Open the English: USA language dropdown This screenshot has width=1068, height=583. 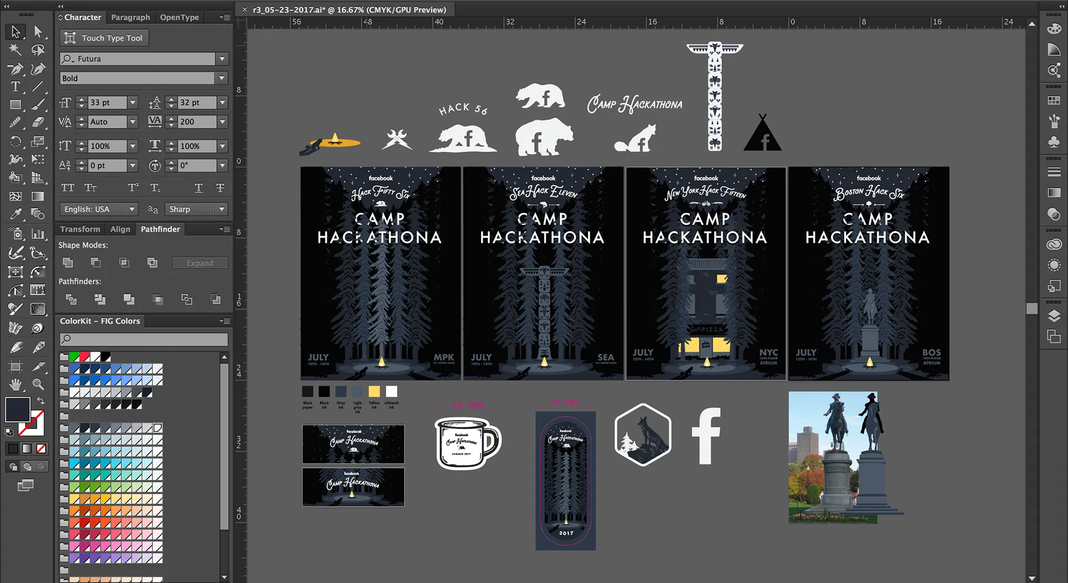tap(132, 210)
